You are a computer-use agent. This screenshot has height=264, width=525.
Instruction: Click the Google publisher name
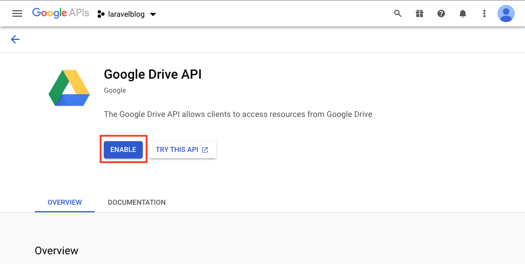click(x=115, y=91)
